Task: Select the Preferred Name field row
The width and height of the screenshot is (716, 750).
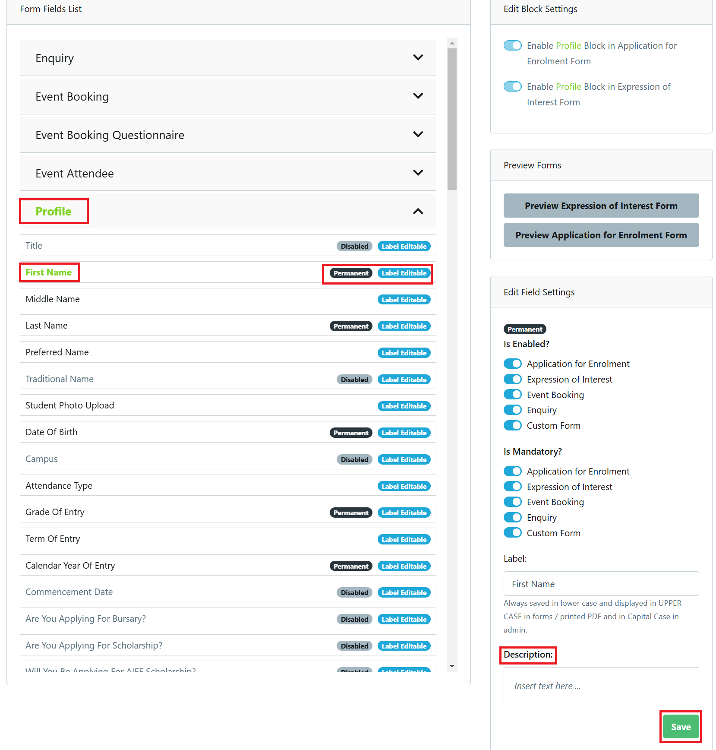Action: tap(173, 352)
